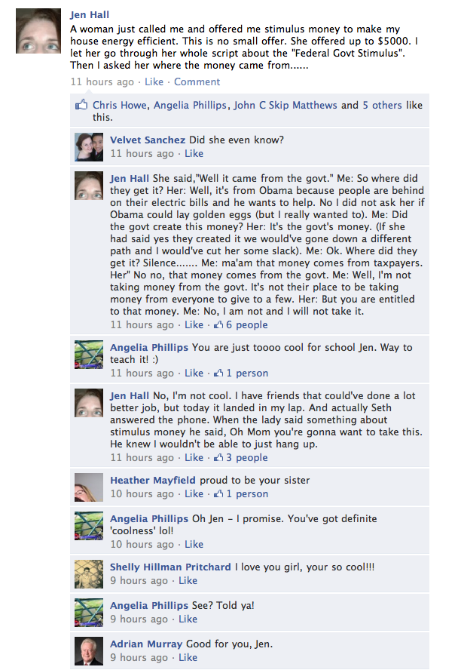Open Shelly Hillman Pritchard's avatar
This screenshot has height=670, width=458.
[x=89, y=574]
